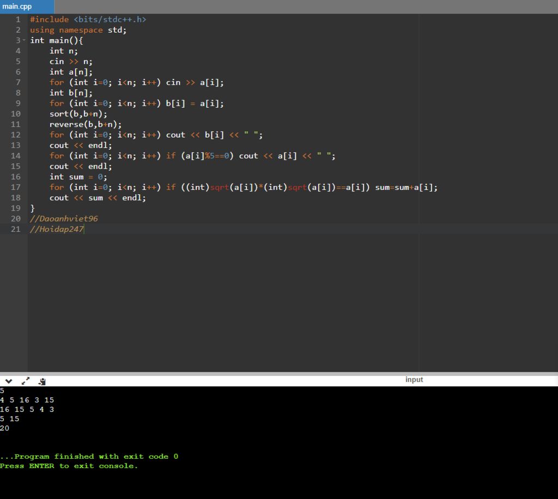Click console output '20'
This screenshot has height=499, width=558.
pyautogui.click(x=4, y=428)
